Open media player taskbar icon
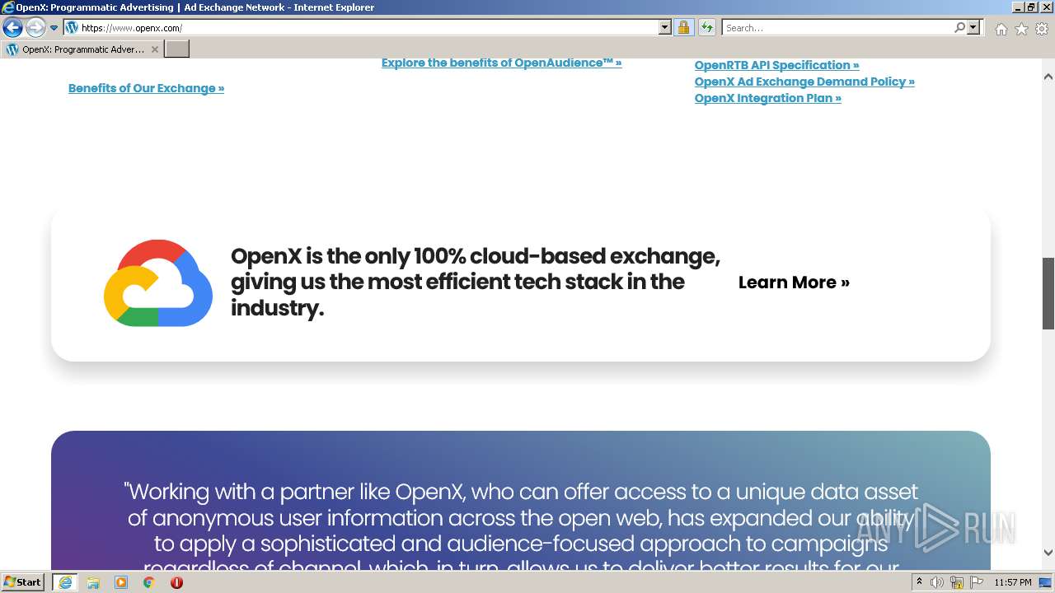Viewport: 1055px width, 593px height. pos(121,582)
